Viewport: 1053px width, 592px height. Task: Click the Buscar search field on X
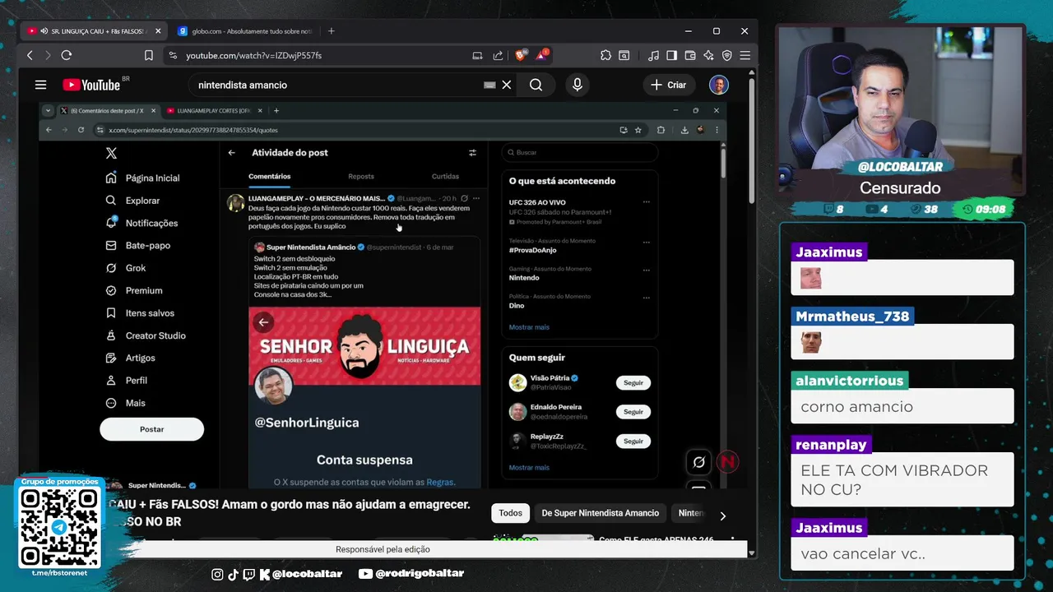point(579,152)
